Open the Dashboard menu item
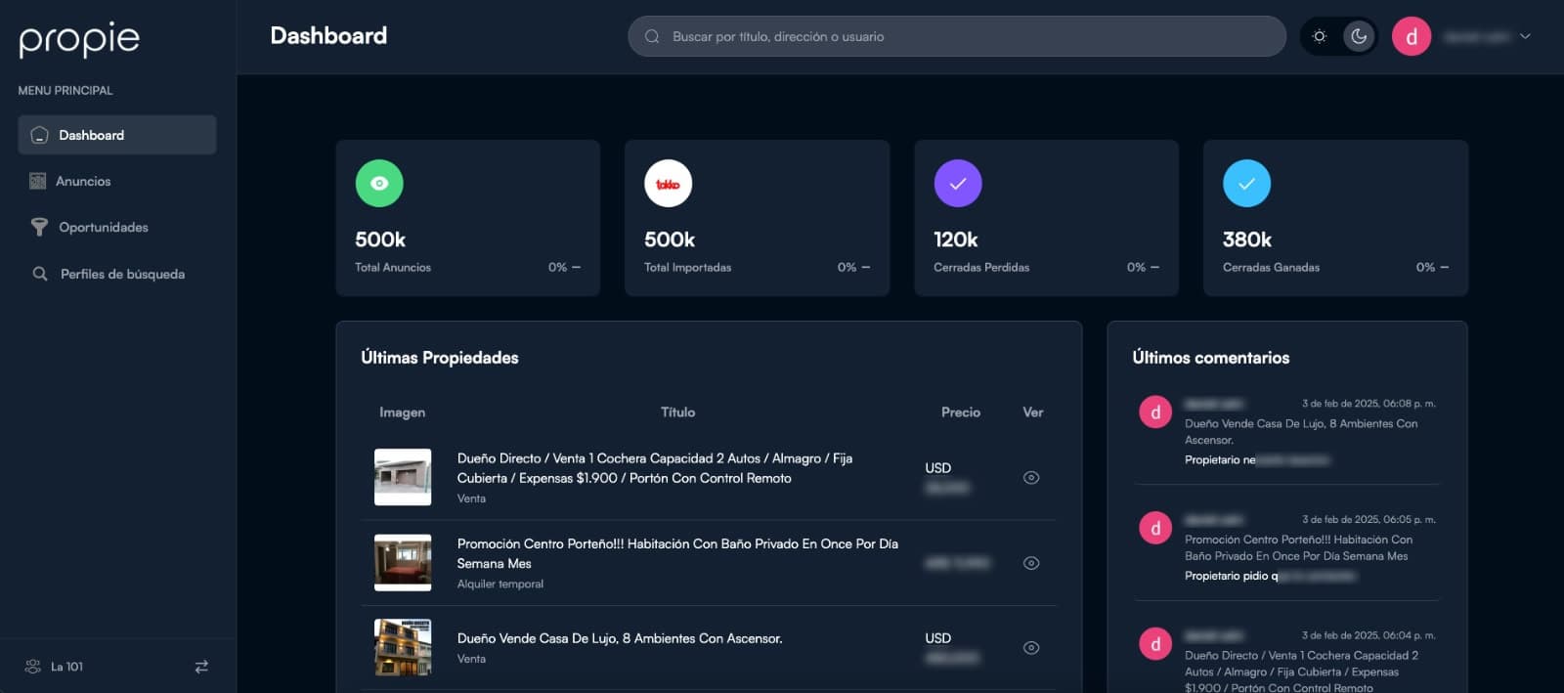This screenshot has height=693, width=1564. 117,135
